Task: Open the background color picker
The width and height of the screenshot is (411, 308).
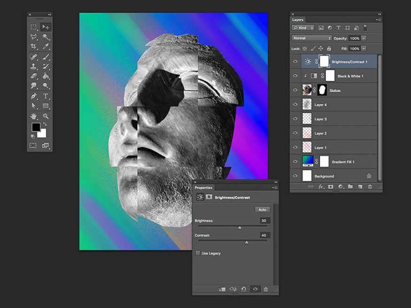Action: [x=43, y=134]
